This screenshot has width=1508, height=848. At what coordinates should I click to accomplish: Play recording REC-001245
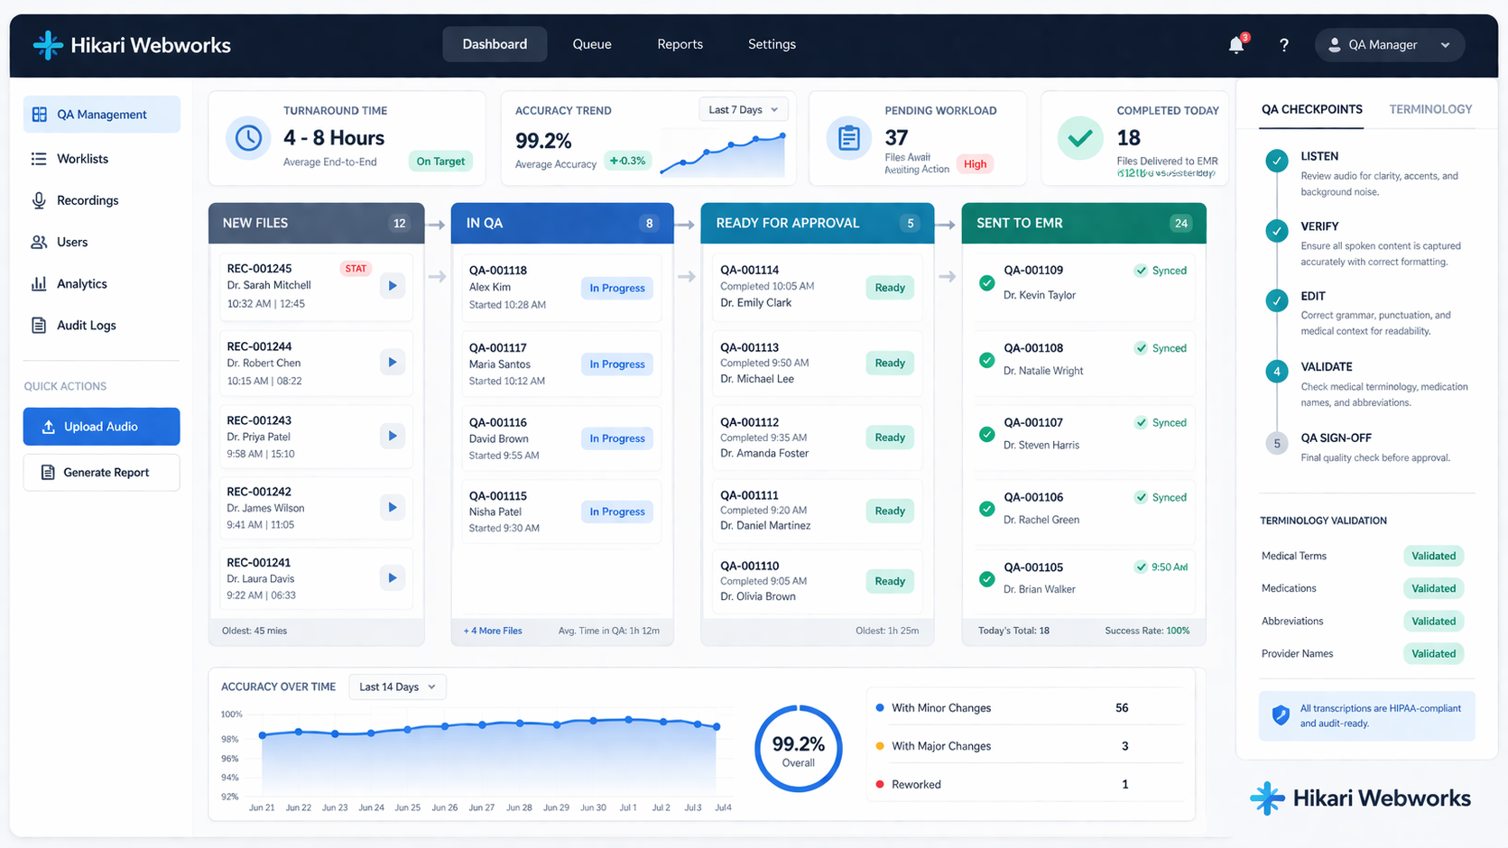tap(393, 286)
